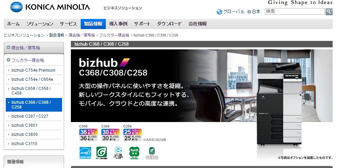The image size is (353, 168).
Task: Click the arrow icon before 日本
Action: [249, 12]
